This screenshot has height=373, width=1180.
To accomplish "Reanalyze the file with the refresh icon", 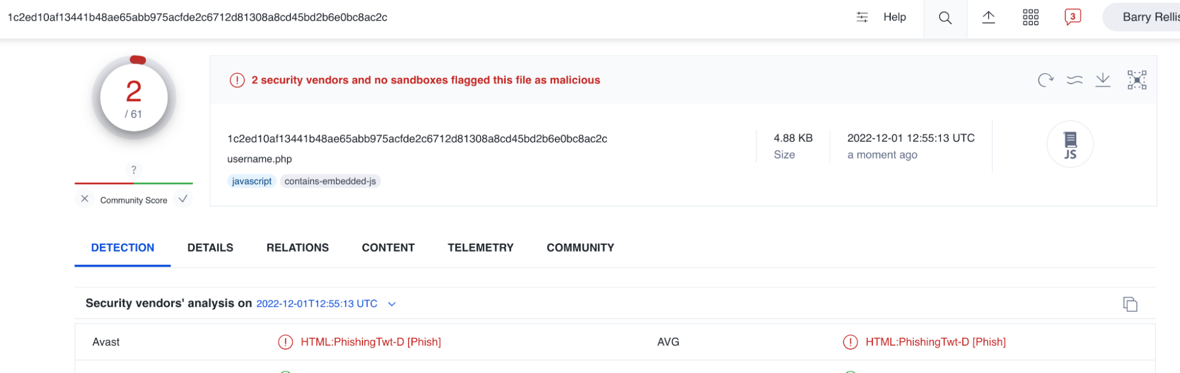I will pos(1045,79).
